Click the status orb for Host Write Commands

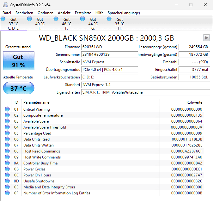pyautogui.click(x=7, y=157)
